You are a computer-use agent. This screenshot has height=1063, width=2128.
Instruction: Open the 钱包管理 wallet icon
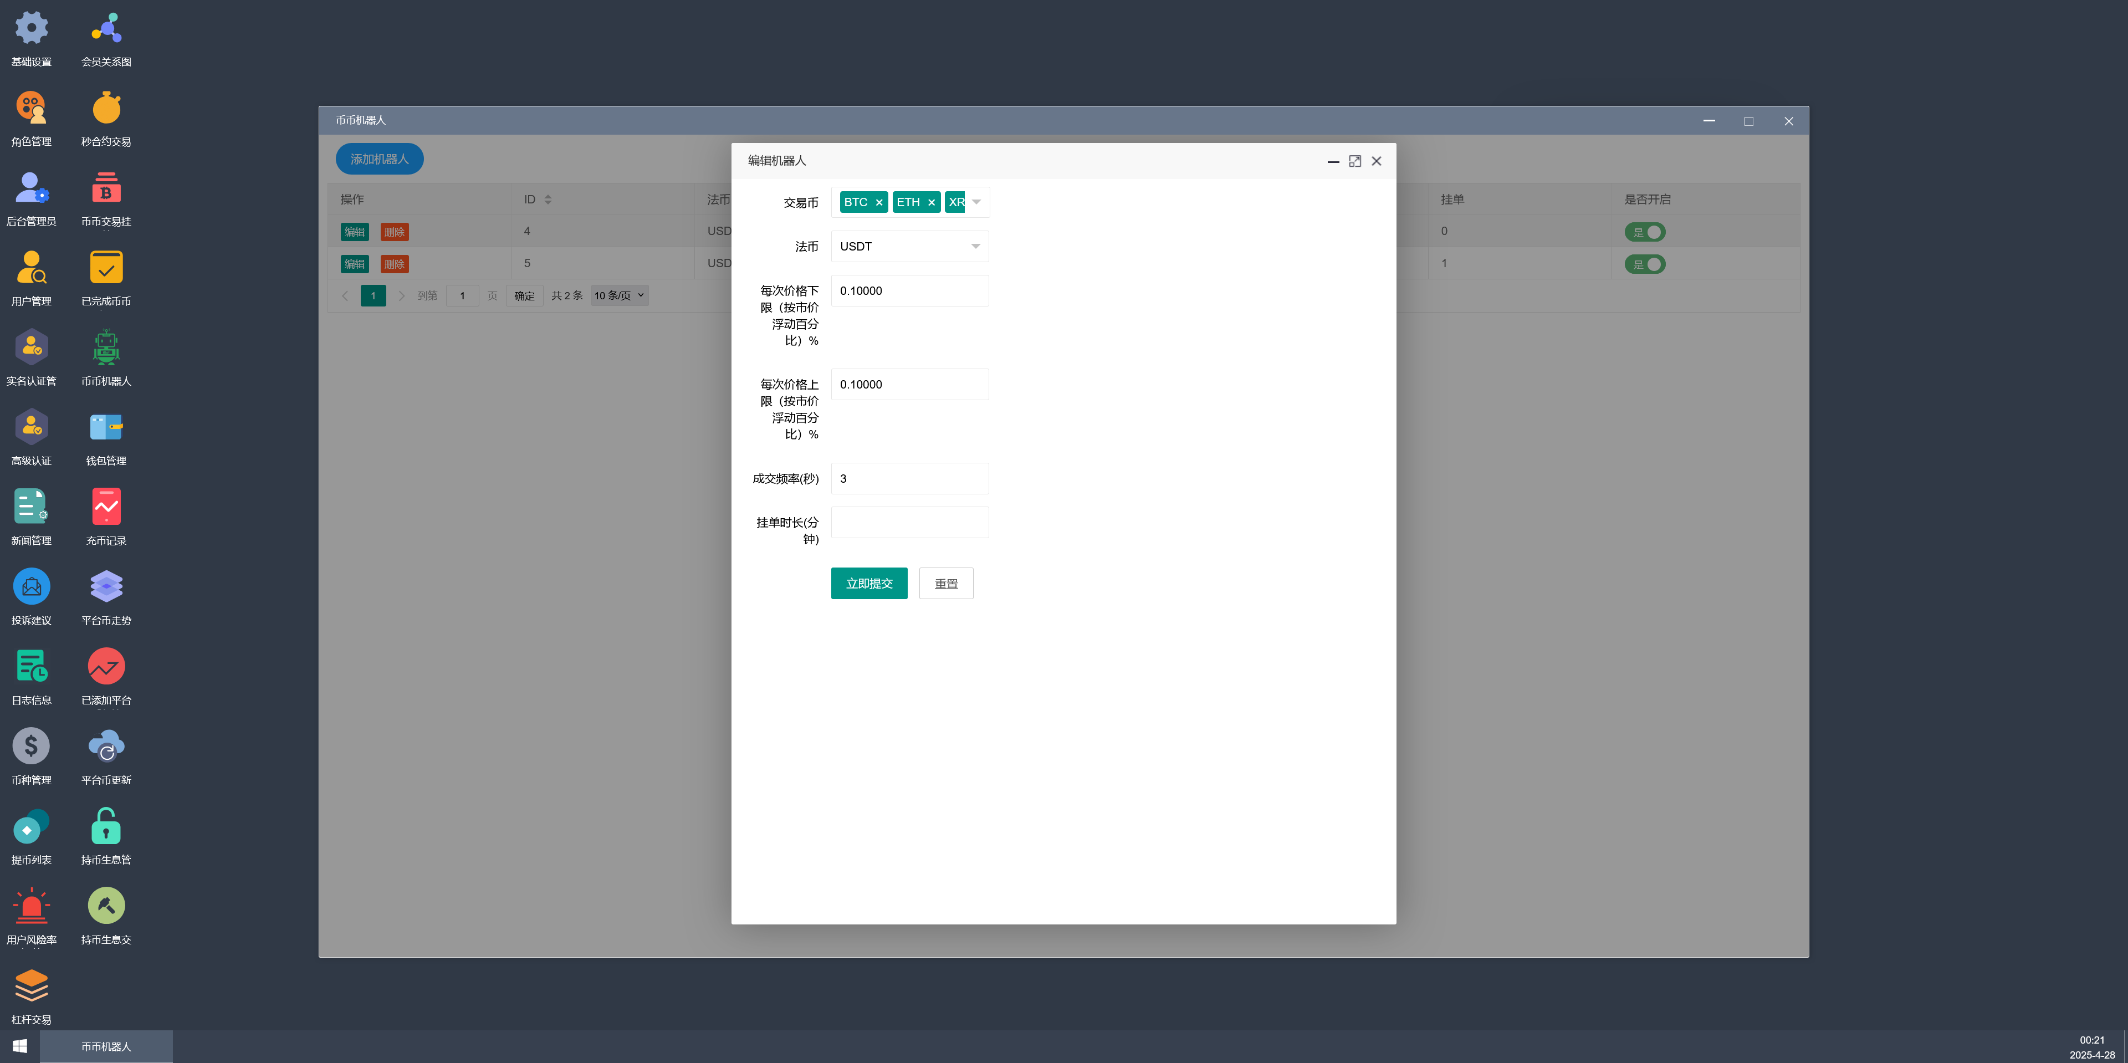(x=106, y=428)
